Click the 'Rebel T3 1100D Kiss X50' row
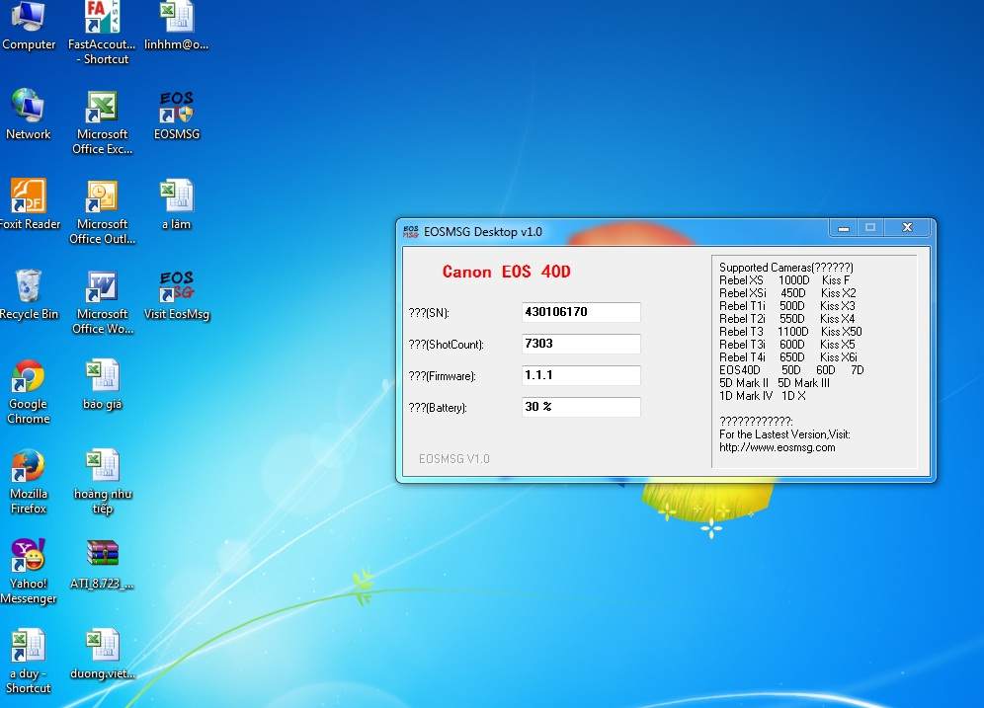The height and width of the screenshot is (708, 984). (x=790, y=332)
